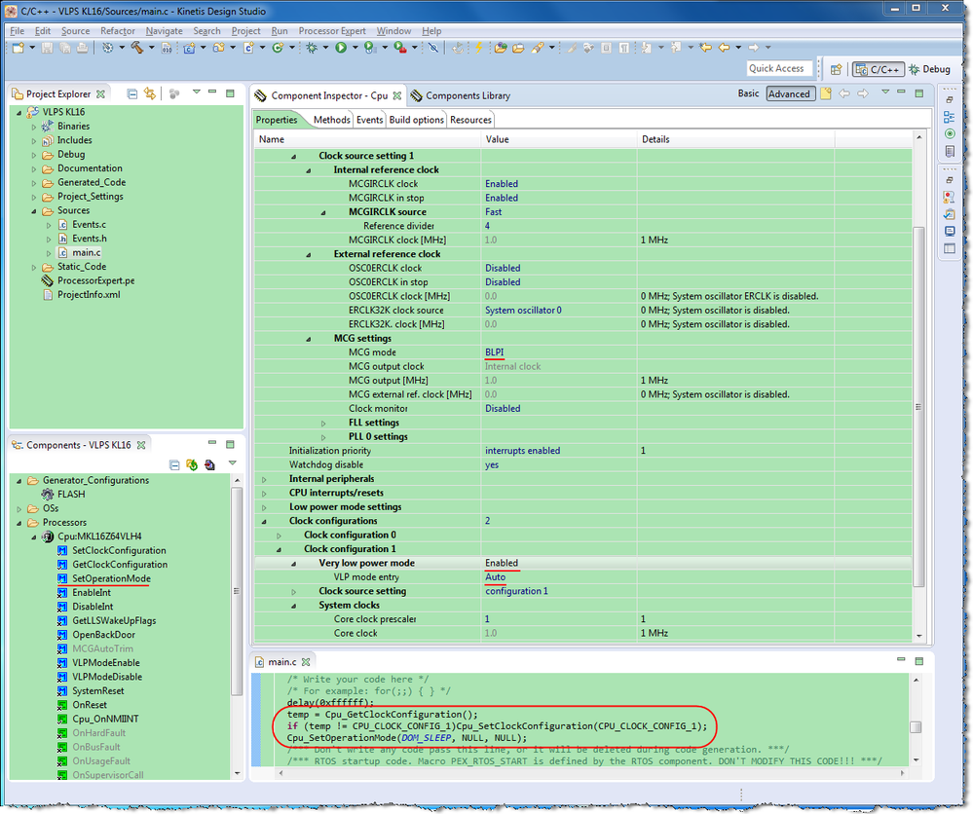Image resolution: width=973 pixels, height=814 pixels.
Task: Change MCG mode BLPI value
Action: click(x=497, y=351)
